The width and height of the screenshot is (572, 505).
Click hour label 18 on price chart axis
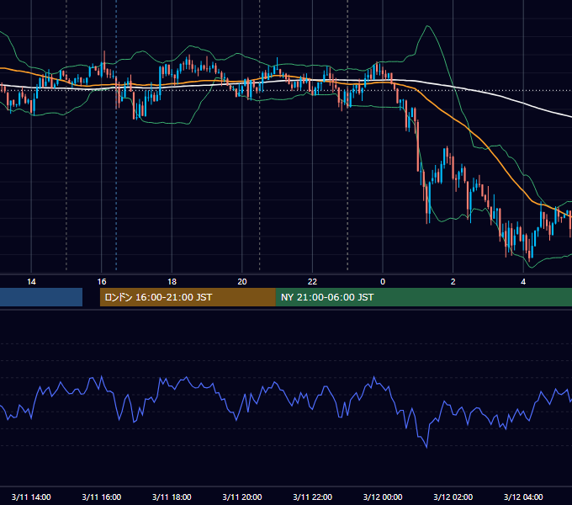172,282
